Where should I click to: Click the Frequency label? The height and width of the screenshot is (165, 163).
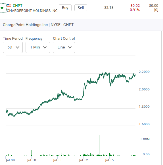tap(34, 39)
